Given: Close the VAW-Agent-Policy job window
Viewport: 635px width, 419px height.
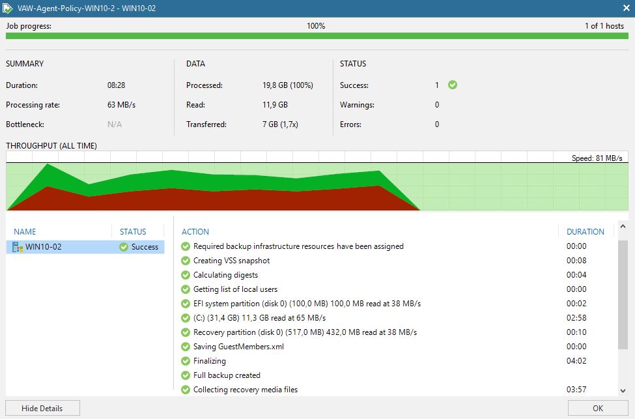Looking at the screenshot, I should click(x=626, y=8).
